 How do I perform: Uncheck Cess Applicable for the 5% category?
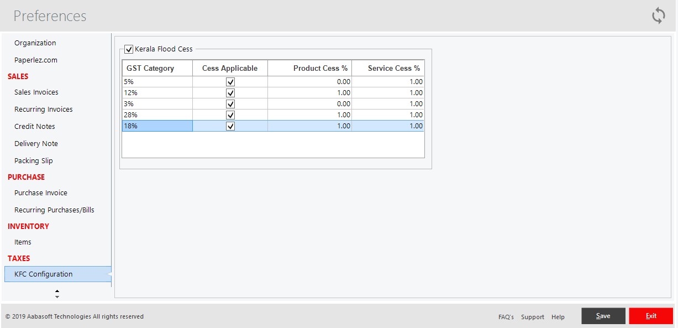click(x=230, y=81)
